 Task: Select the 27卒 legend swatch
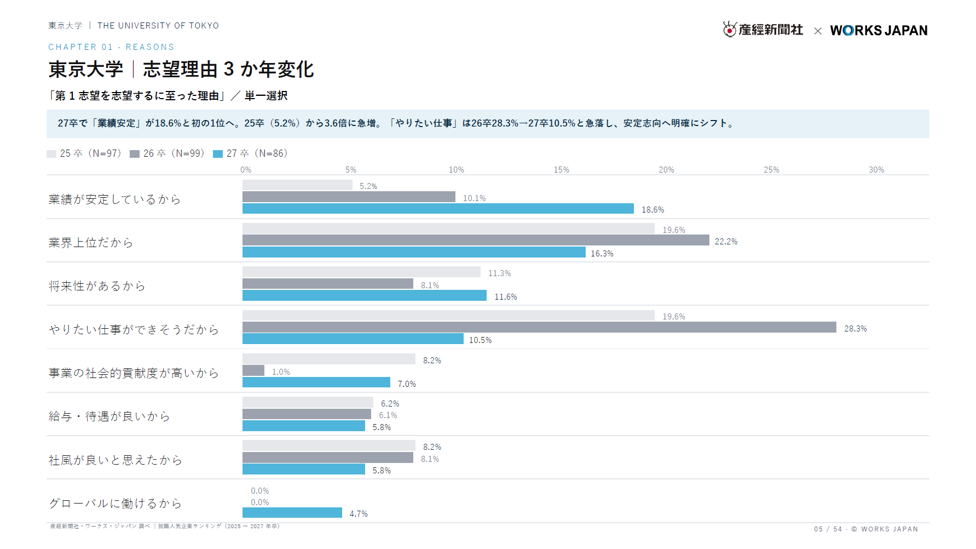(218, 154)
